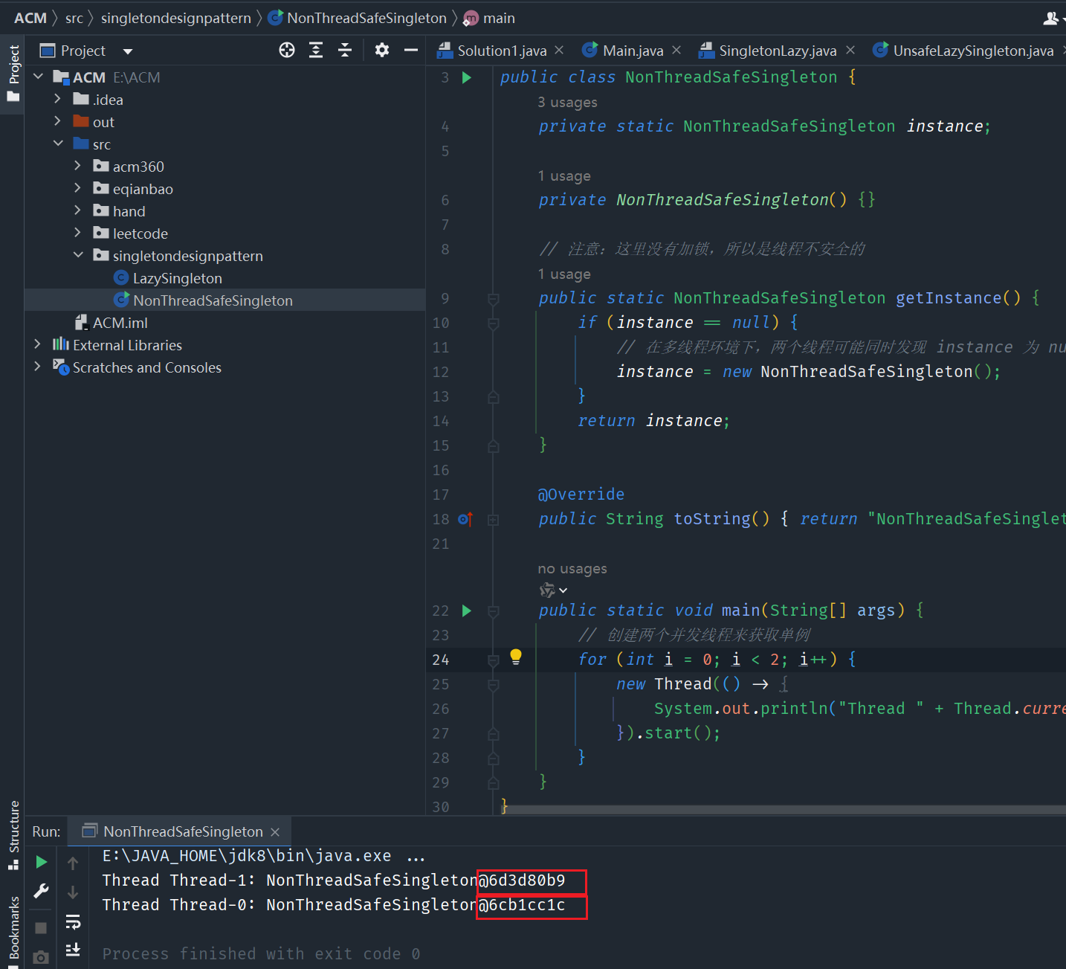Viewport: 1066px width, 969px height.
Task: Toggle fold marker at line 24 for loop
Action: tap(493, 660)
